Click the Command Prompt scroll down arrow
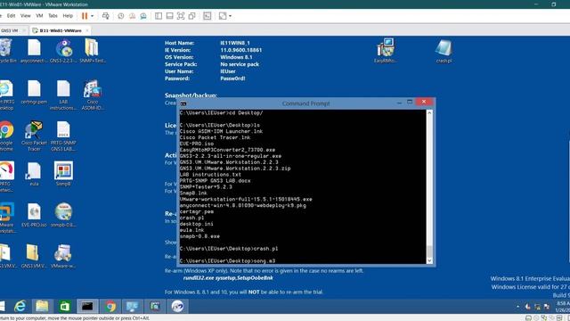Image resolution: width=570 pixels, height=321 pixels. (429, 260)
